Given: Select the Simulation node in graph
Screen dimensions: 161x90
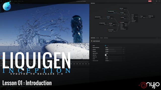Looking at the screenshot, I should (x=124, y=26).
